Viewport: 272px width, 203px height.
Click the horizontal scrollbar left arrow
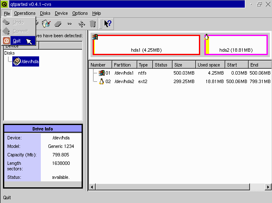pos(92,187)
